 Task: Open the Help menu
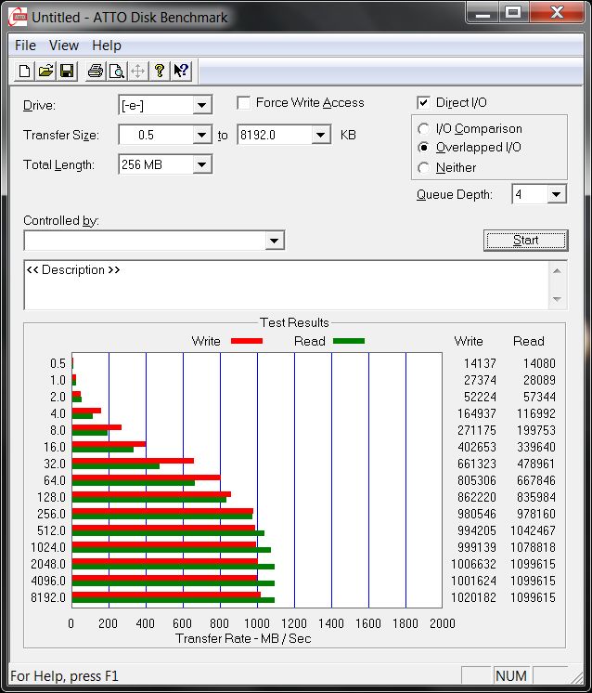(x=107, y=46)
